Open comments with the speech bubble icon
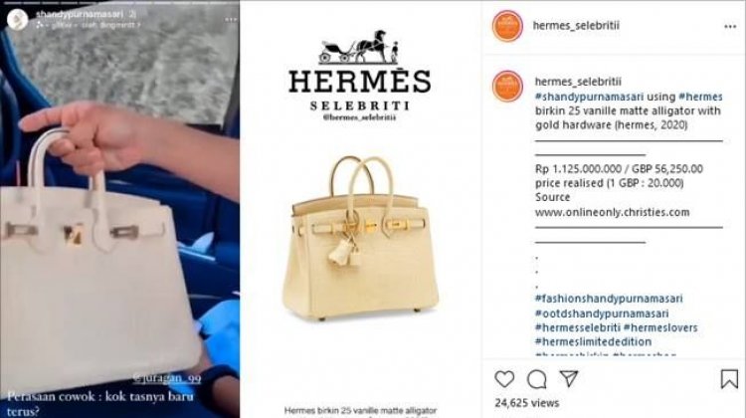746x418 pixels. point(537,379)
